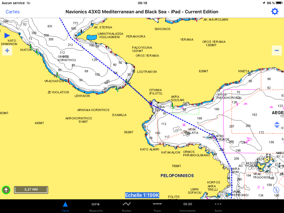Screen dimensions: 284x213
Task: Tap the red beacon near Vrachation
Action: [x=69, y=81]
